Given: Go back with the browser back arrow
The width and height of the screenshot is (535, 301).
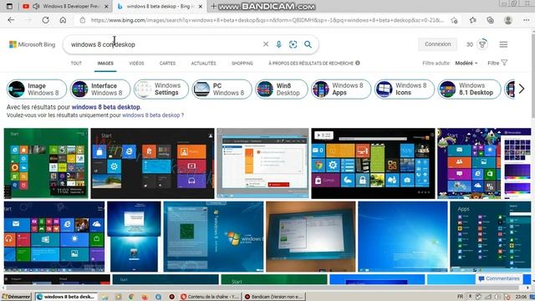Looking at the screenshot, I should click(11, 20).
